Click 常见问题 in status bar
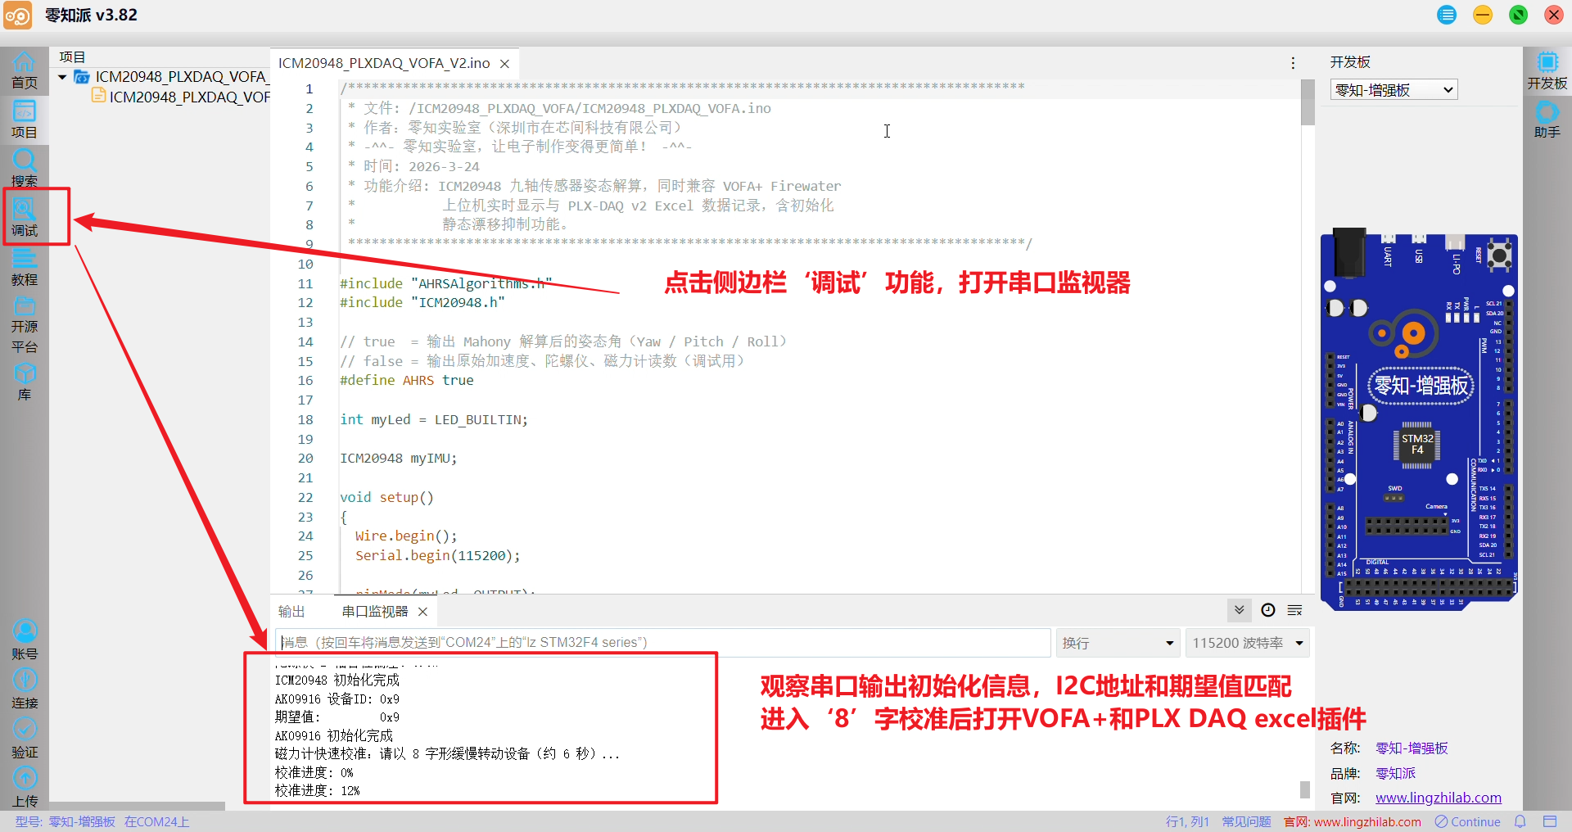This screenshot has height=832, width=1572. pyautogui.click(x=1246, y=821)
